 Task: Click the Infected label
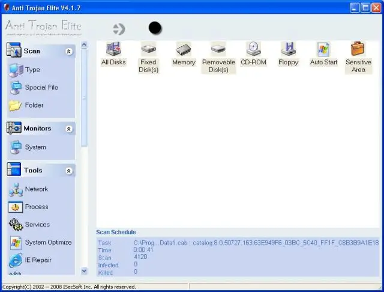click(108, 266)
